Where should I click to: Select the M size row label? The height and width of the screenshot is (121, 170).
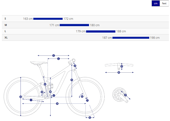coord(6,25)
